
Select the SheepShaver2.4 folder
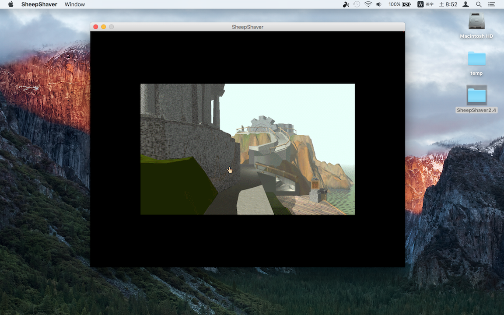coord(476,95)
